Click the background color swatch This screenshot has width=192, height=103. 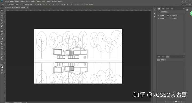[2, 67]
